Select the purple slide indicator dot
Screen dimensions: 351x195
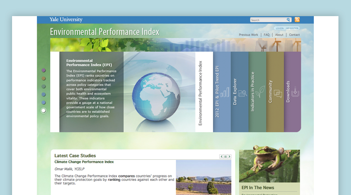[x=44, y=70]
